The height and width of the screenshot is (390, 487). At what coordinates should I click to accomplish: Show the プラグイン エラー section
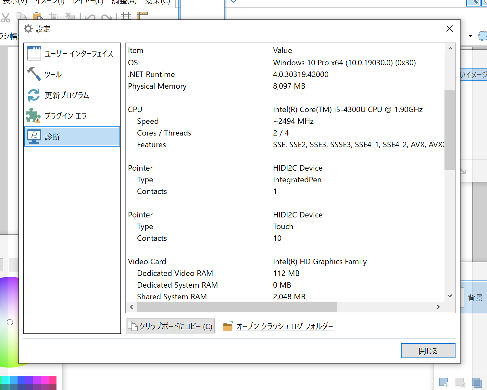click(x=72, y=116)
